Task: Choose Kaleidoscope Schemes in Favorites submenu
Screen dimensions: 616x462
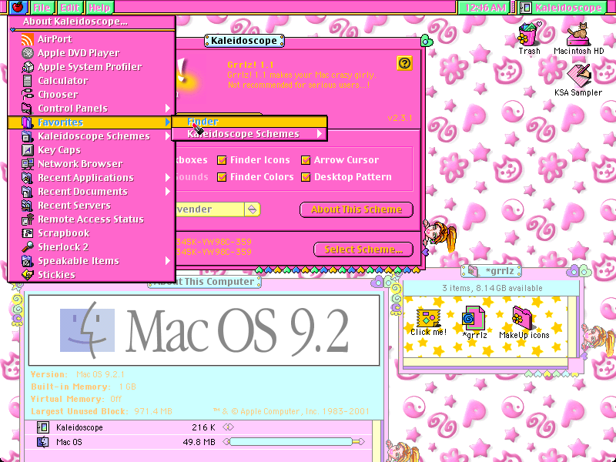Action: [x=249, y=134]
